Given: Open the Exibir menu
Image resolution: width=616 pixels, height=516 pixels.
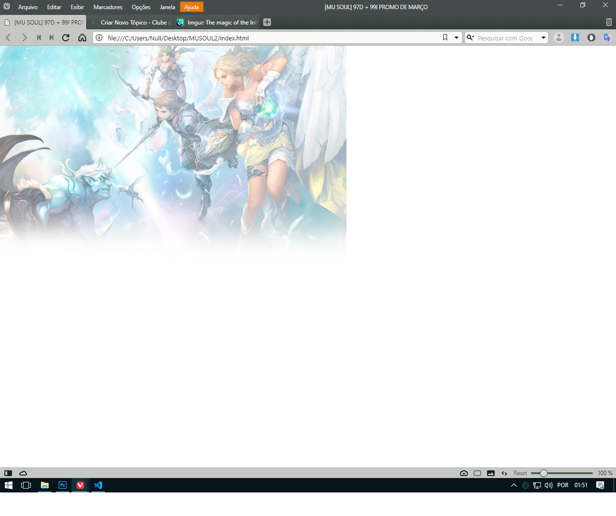Looking at the screenshot, I should (x=77, y=7).
